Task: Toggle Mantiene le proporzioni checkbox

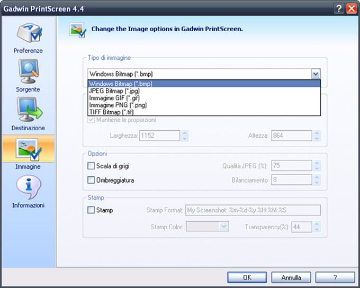Action: pyautogui.click(x=91, y=120)
